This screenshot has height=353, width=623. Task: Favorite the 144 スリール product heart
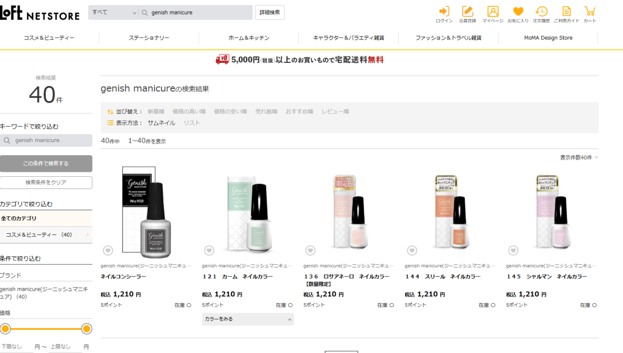click(412, 250)
